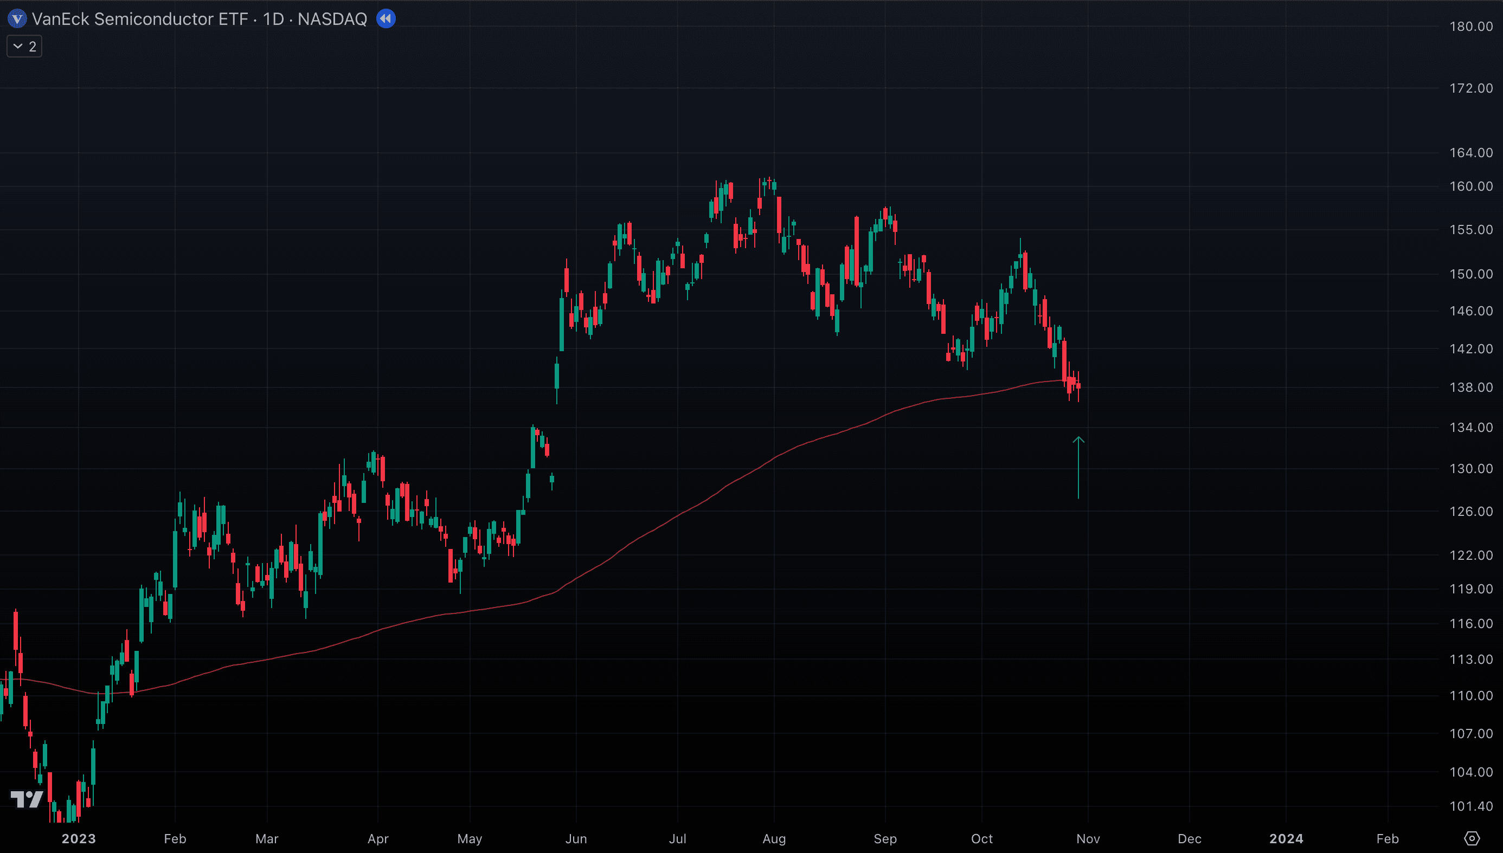The width and height of the screenshot is (1503, 853).
Task: Open chart settings gear icon
Action: [1472, 838]
